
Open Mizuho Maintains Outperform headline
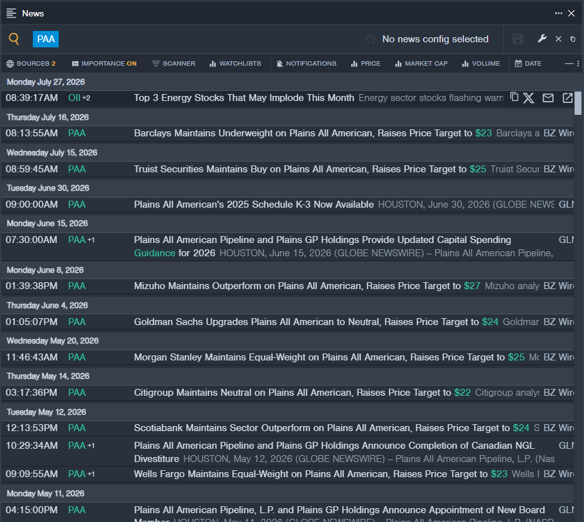pos(307,286)
